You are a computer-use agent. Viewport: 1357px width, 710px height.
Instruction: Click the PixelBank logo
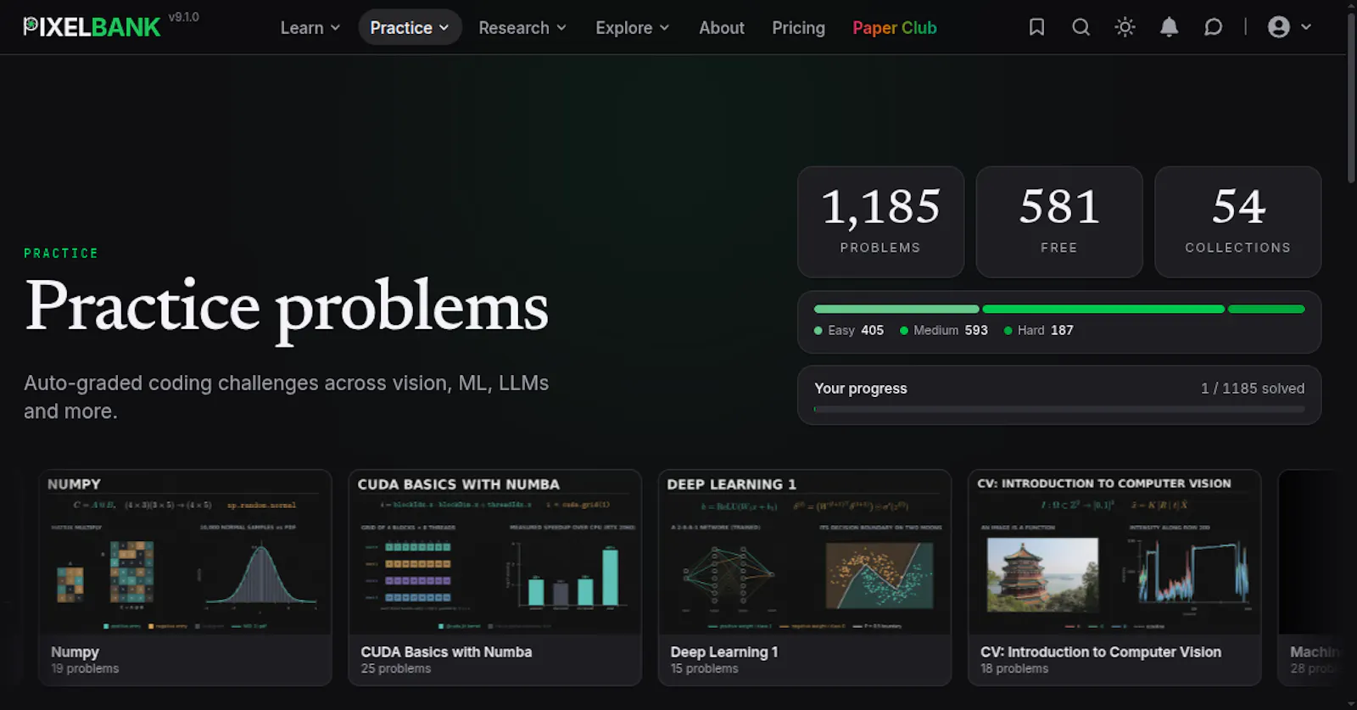click(92, 27)
